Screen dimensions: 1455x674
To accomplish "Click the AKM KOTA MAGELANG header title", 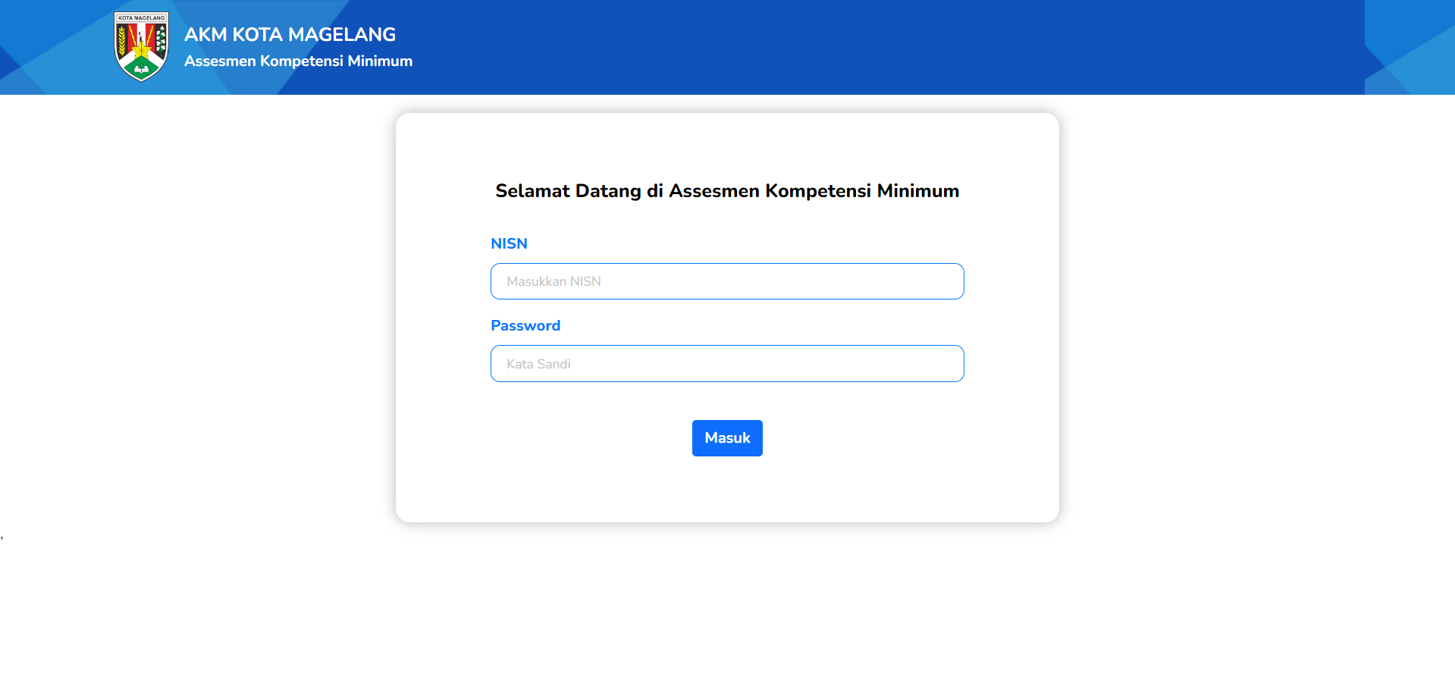I will tap(290, 35).
